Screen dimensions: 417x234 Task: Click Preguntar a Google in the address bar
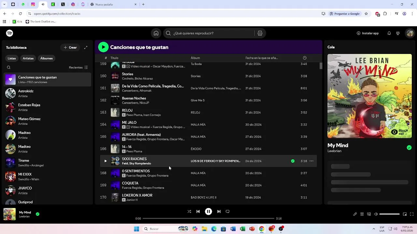click(x=345, y=14)
